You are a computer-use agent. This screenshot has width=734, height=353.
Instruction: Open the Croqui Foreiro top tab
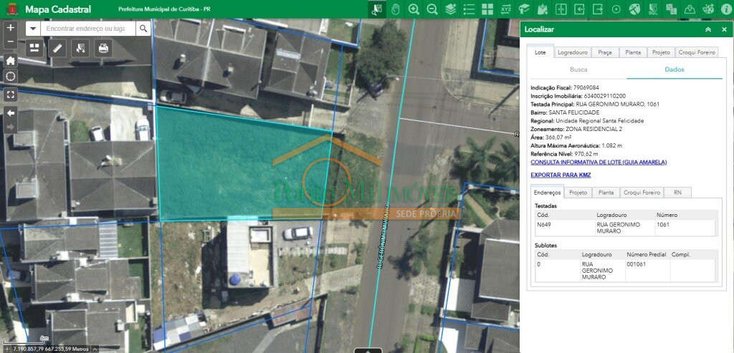[x=696, y=53]
